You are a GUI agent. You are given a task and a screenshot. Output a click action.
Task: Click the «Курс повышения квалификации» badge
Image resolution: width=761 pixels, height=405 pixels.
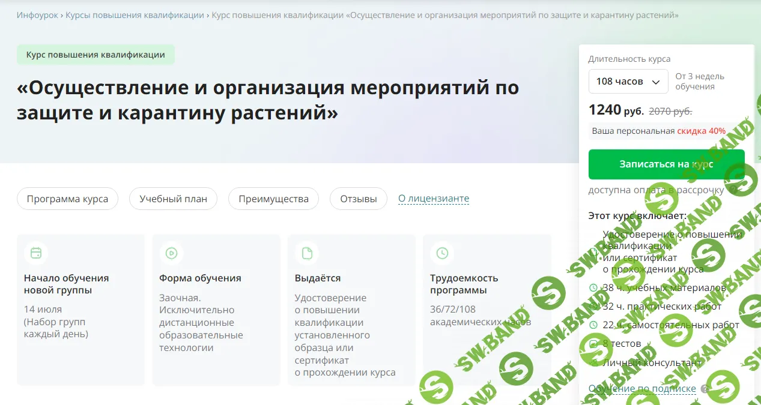[x=96, y=55]
